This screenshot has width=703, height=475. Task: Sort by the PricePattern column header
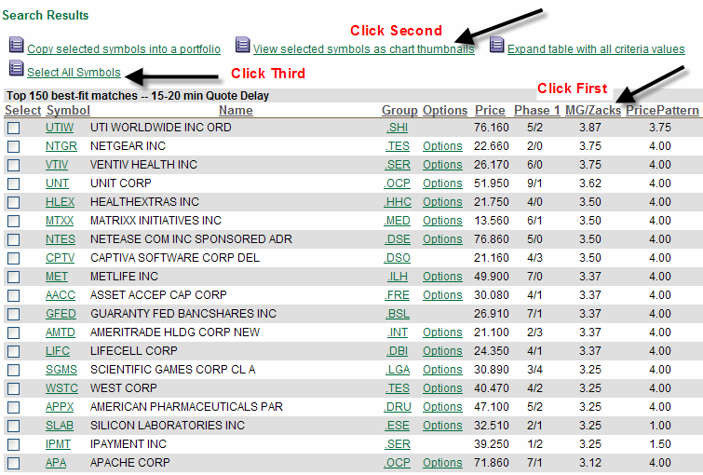point(662,110)
